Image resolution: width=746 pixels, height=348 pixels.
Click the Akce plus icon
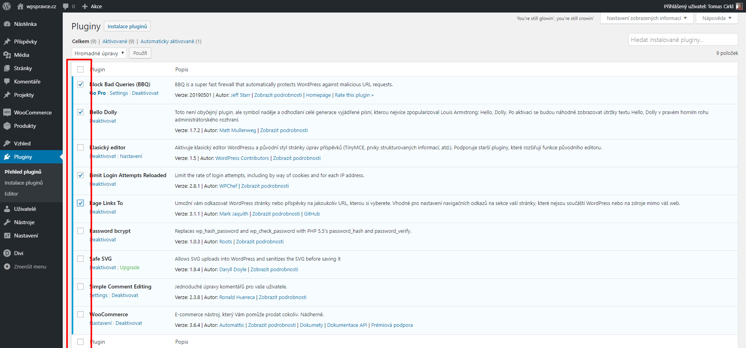(85, 6)
